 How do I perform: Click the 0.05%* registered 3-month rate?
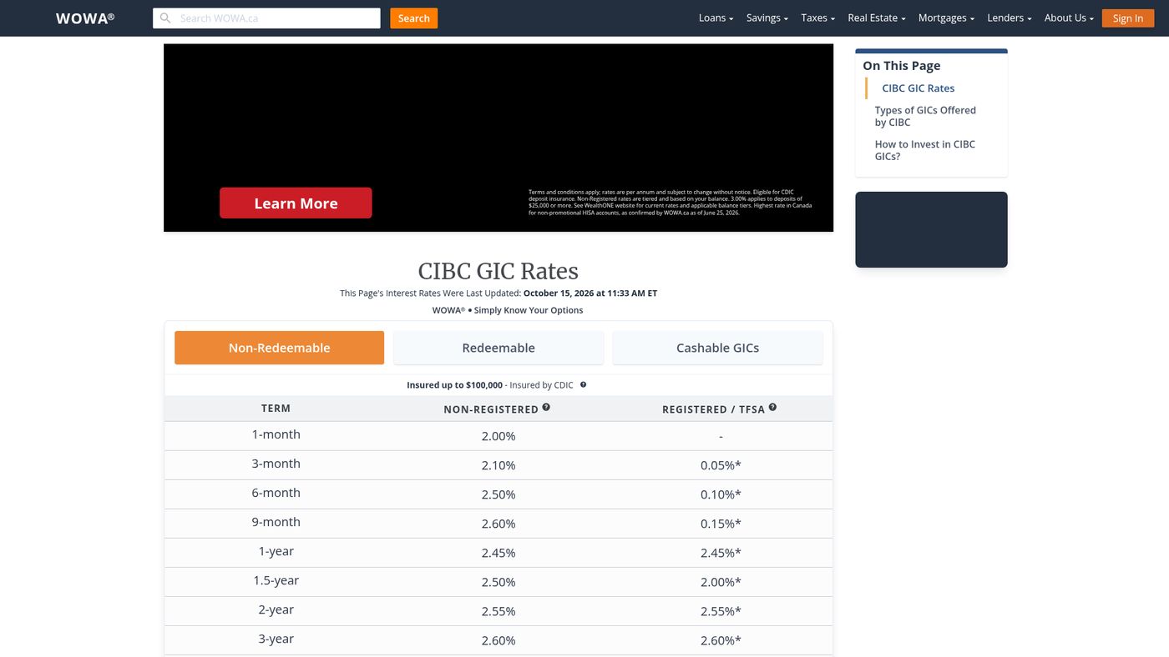721,465
